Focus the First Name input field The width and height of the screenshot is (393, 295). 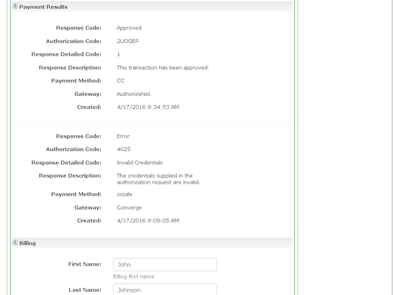pyautogui.click(x=165, y=265)
